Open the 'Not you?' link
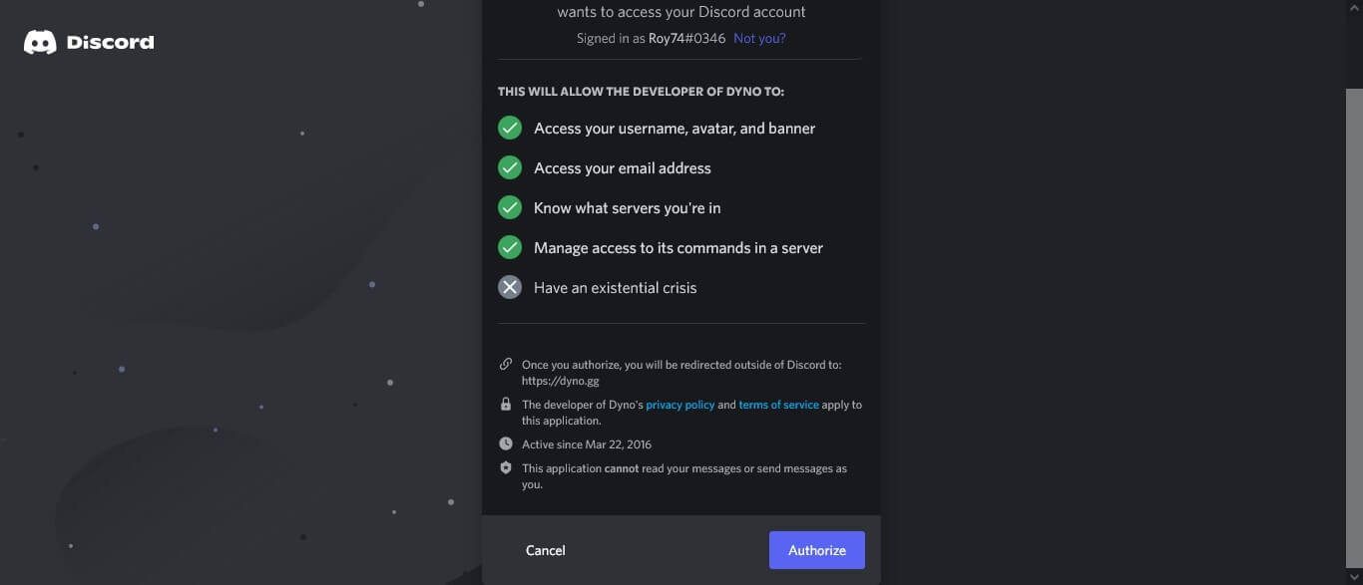 (759, 38)
